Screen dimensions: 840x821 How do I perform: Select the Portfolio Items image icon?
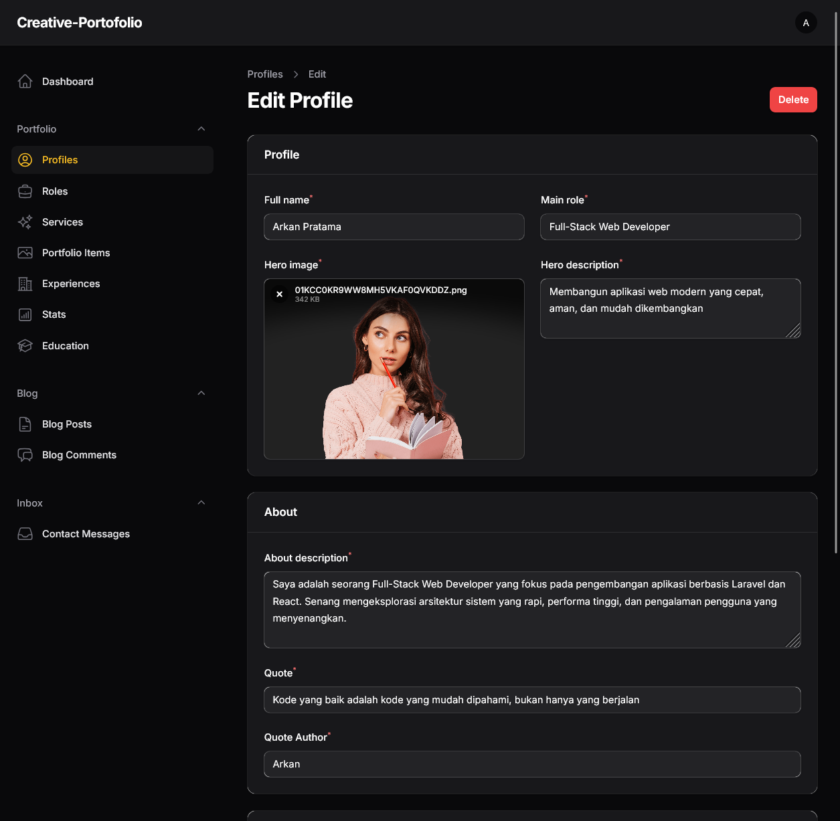pos(25,252)
